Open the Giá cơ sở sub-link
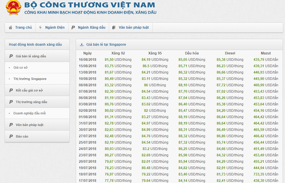 [21, 68]
